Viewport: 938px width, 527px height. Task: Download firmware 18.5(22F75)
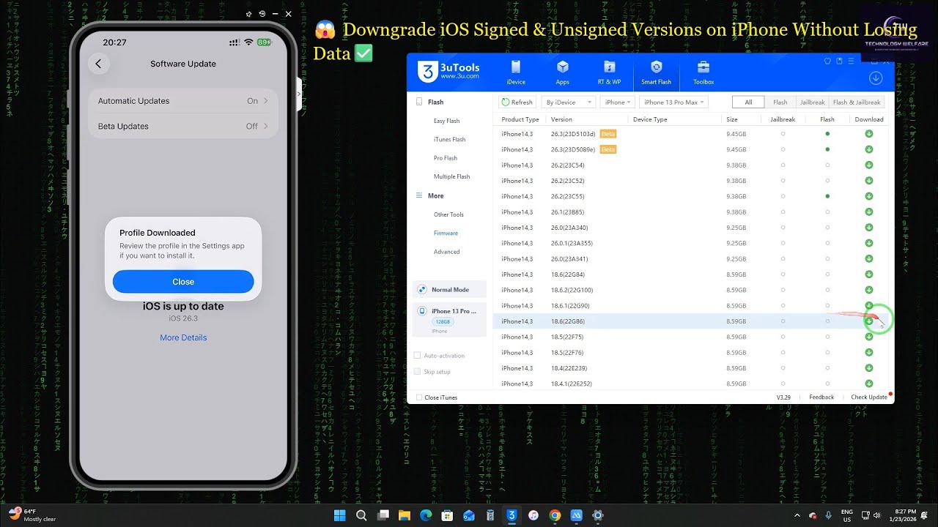coord(869,337)
